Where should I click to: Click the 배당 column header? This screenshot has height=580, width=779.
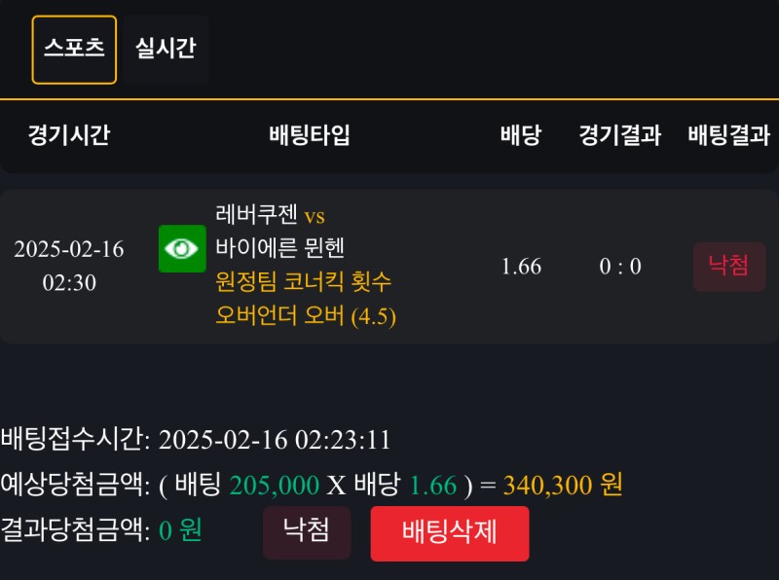click(x=521, y=136)
